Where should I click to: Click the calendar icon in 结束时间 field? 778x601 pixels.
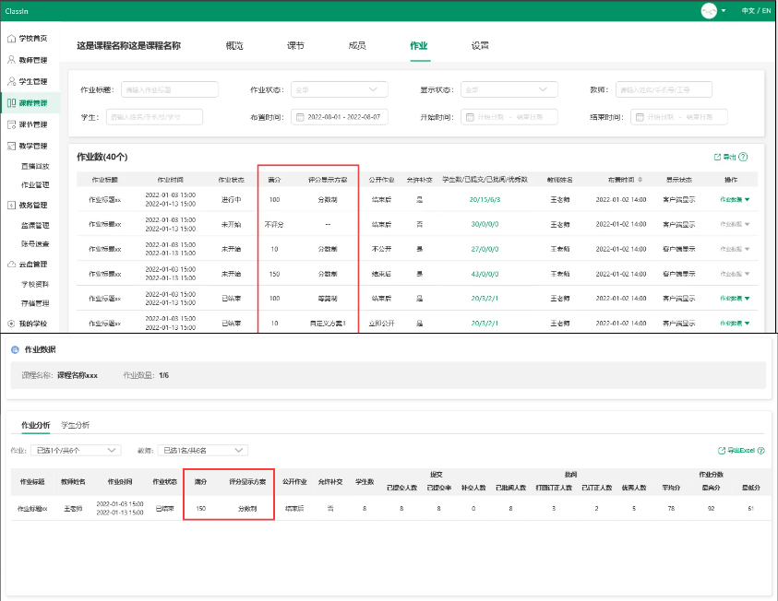click(x=640, y=117)
